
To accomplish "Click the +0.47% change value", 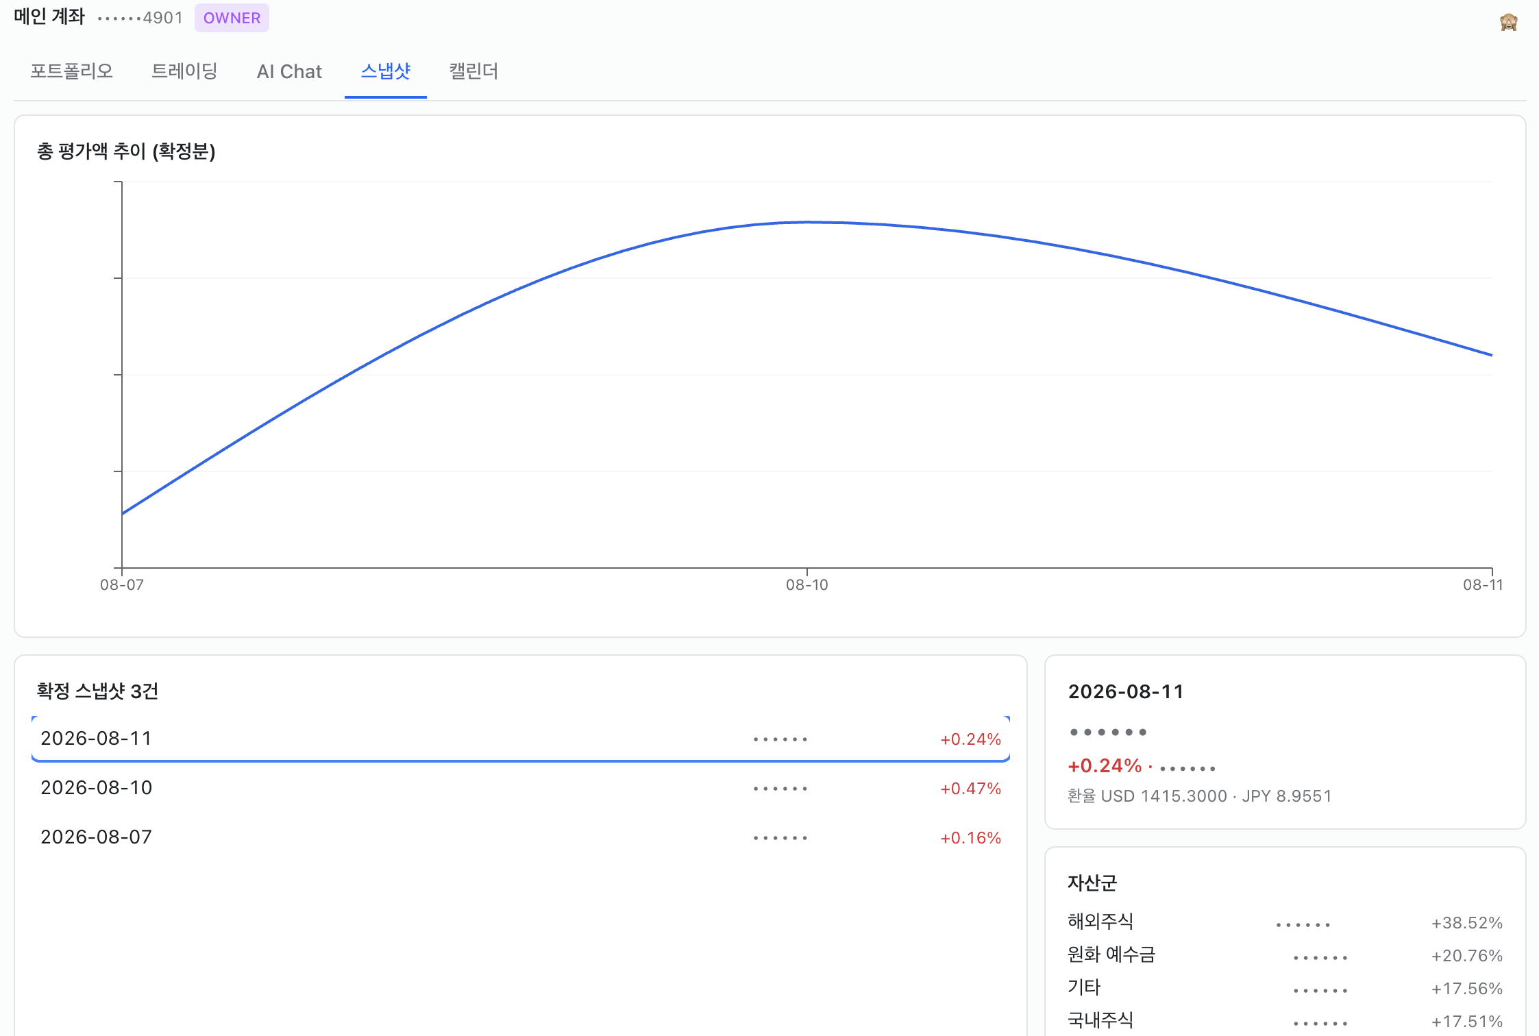I will [970, 789].
